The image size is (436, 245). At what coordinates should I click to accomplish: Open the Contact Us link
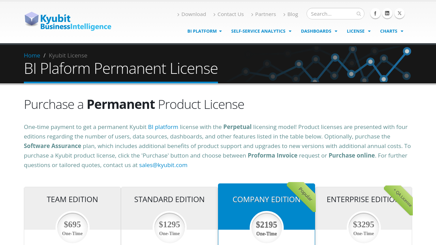[229, 14]
